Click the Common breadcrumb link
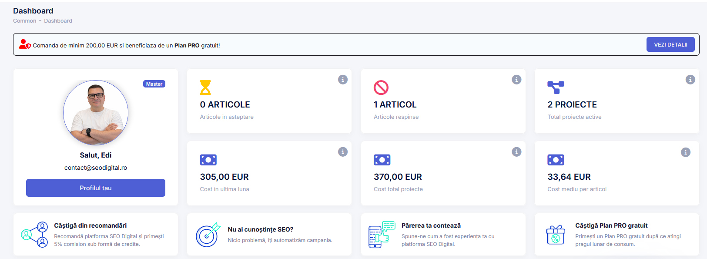This screenshot has height=259, width=707. pos(25,21)
